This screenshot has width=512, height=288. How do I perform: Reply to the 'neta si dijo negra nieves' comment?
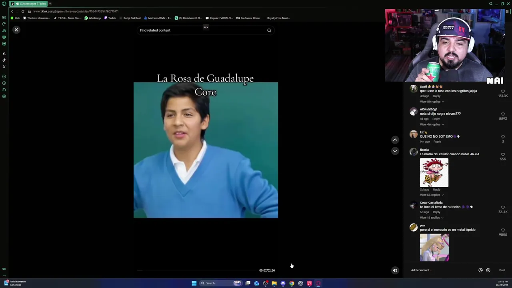click(x=436, y=119)
